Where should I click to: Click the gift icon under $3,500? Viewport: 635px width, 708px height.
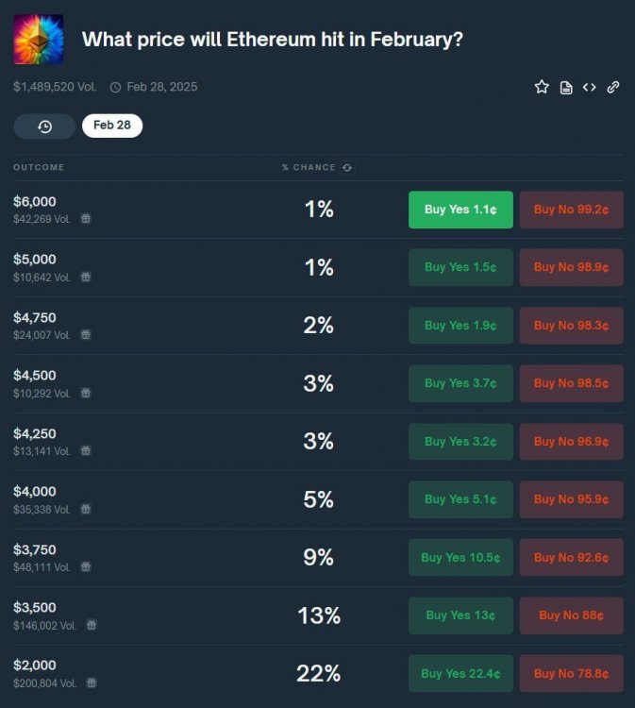point(91,625)
